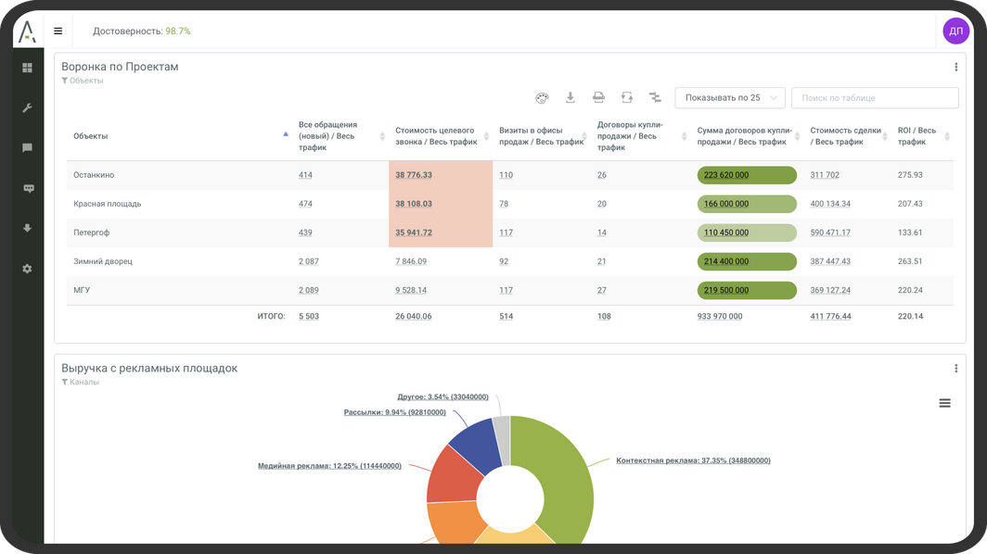This screenshot has width=987, height=554.
Task: Click the print table icon
Action: pyautogui.click(x=599, y=98)
